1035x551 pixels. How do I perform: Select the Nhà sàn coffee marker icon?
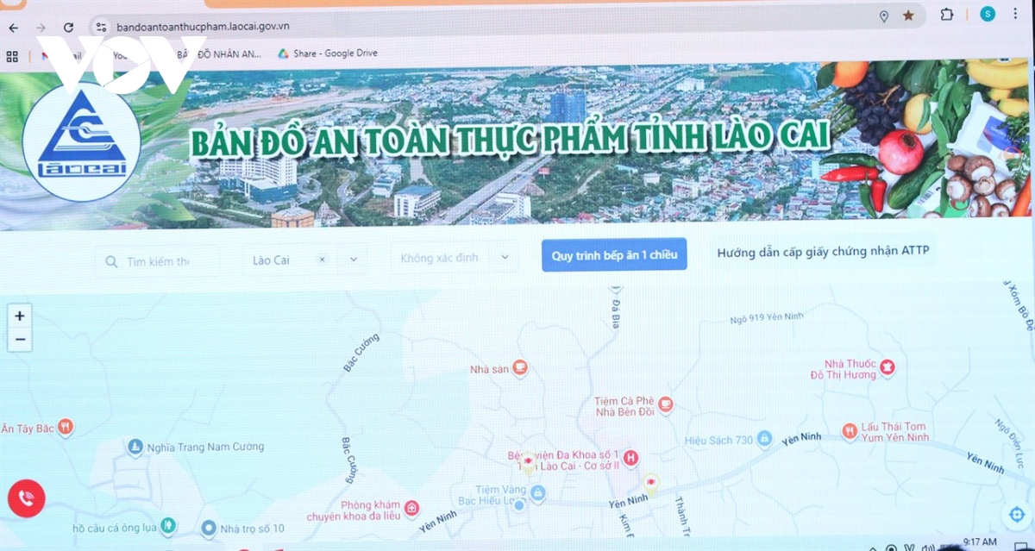(x=521, y=366)
